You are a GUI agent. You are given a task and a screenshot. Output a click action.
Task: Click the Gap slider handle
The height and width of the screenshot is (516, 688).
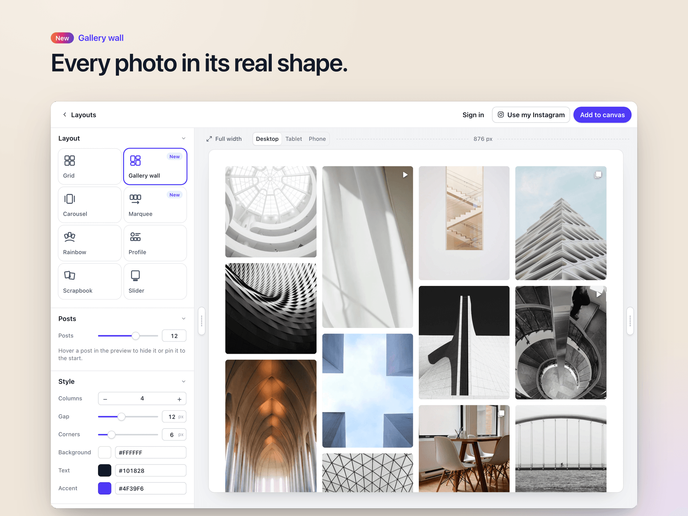click(121, 417)
